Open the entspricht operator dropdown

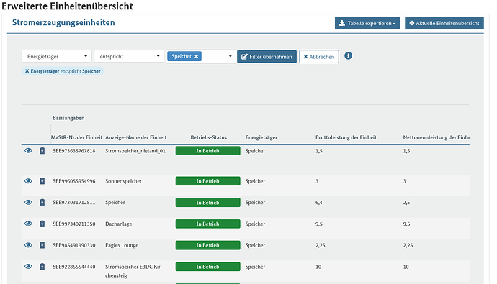pyautogui.click(x=129, y=56)
